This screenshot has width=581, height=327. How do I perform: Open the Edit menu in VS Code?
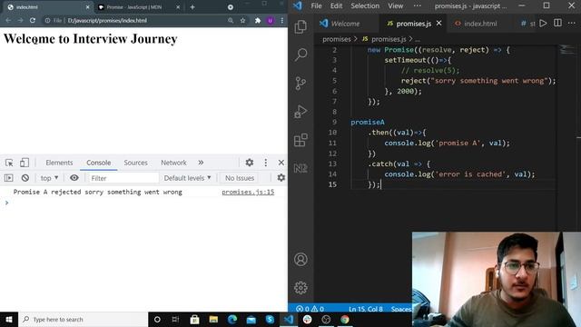point(336,5)
